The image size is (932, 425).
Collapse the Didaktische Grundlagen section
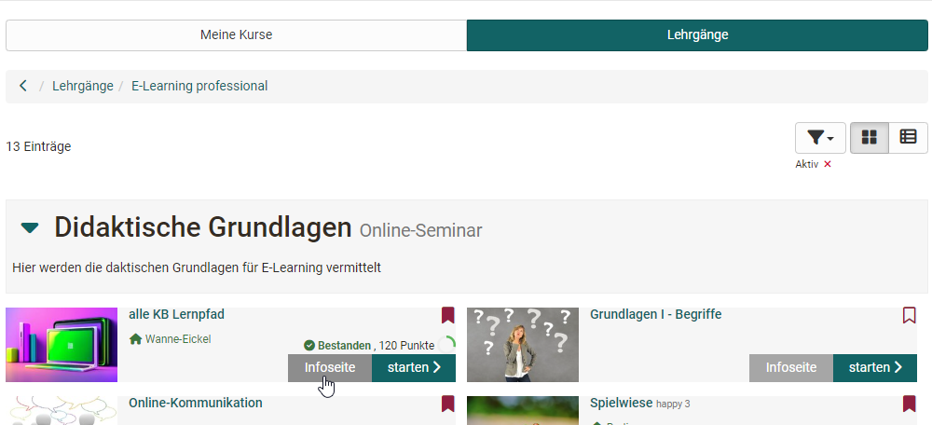30,227
